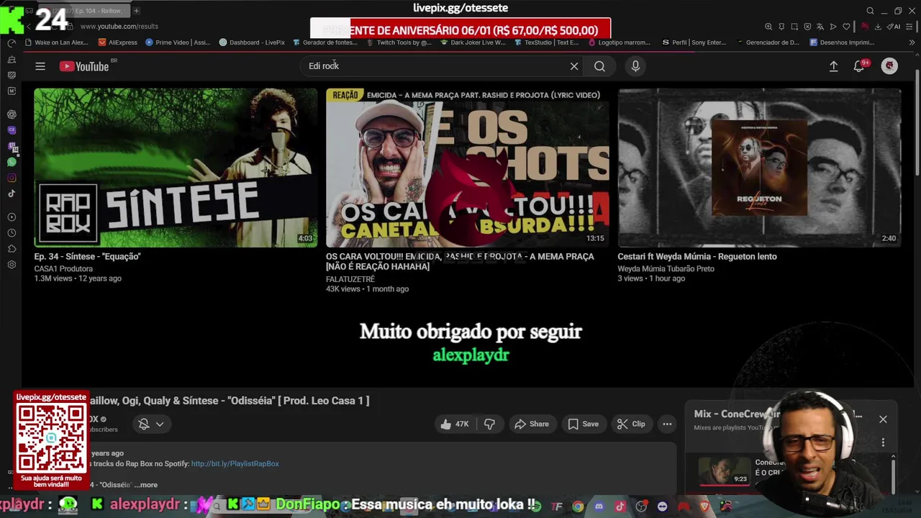The image size is (921, 518).
Task: Open the WhatsApp icon in browser sidebar
Action: pos(12,162)
